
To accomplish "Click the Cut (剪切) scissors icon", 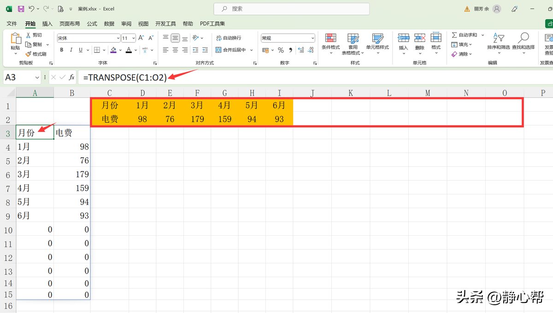I will coord(29,35).
